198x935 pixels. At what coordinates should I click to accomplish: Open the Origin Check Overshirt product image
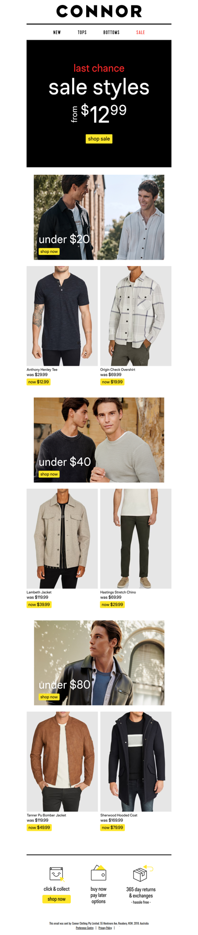coord(136,316)
